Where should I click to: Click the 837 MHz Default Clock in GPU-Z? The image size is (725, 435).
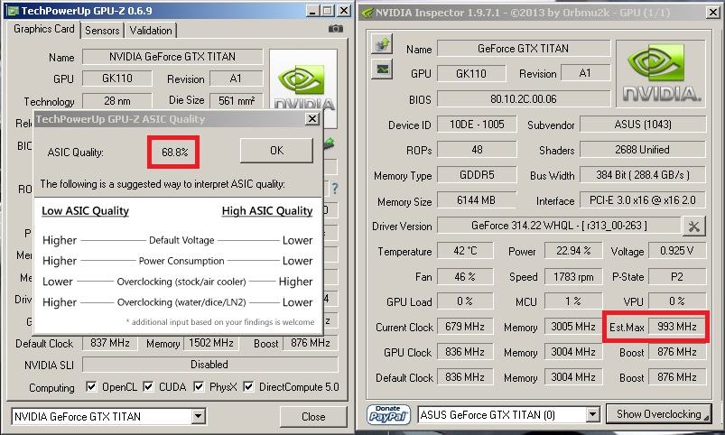pyautogui.click(x=110, y=343)
